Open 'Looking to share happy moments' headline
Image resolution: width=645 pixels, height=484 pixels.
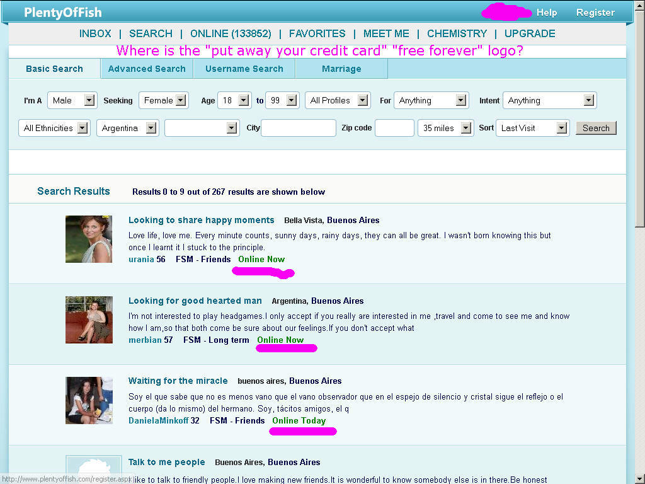pos(201,220)
